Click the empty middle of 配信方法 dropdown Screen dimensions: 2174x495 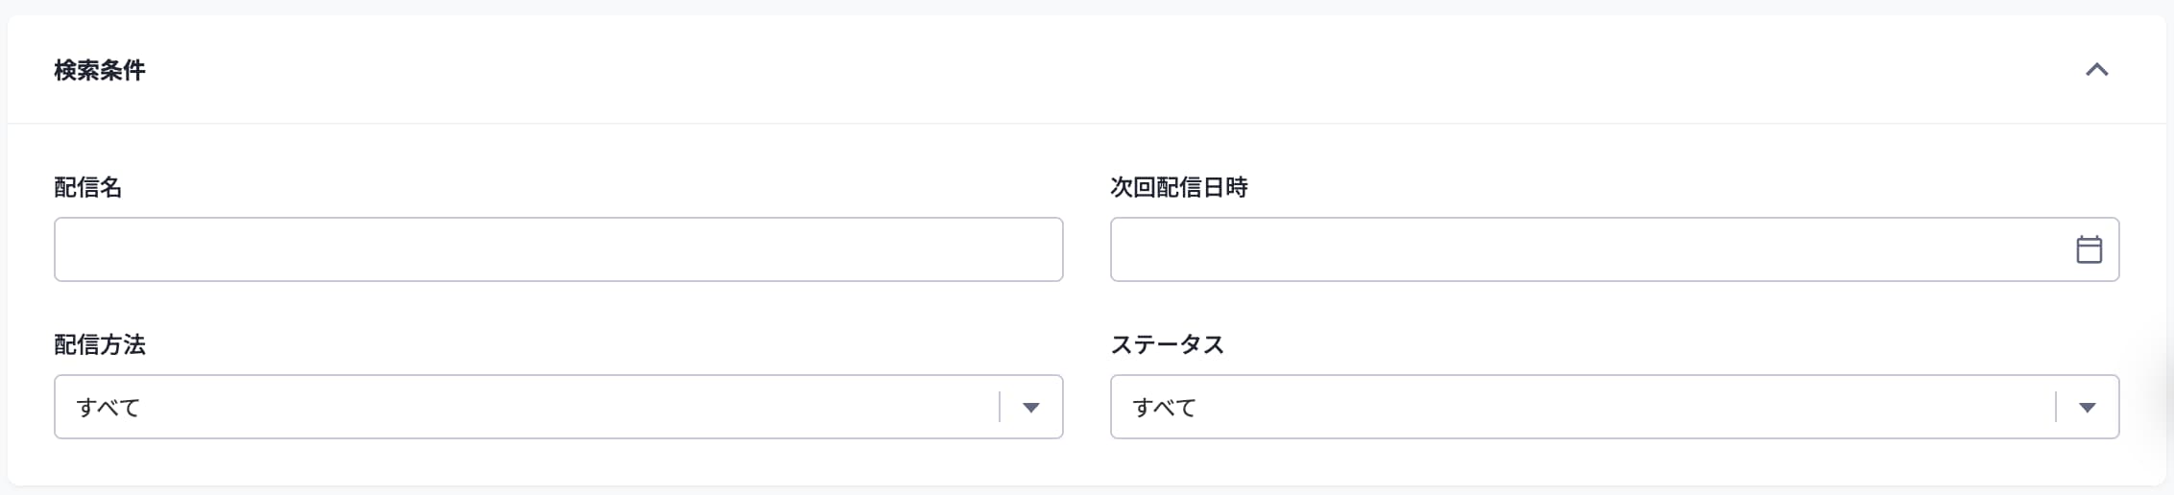click(x=557, y=408)
